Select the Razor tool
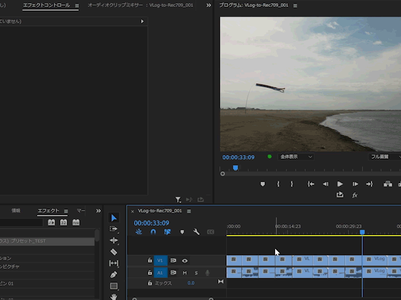This screenshot has width=401, height=300. point(113,252)
